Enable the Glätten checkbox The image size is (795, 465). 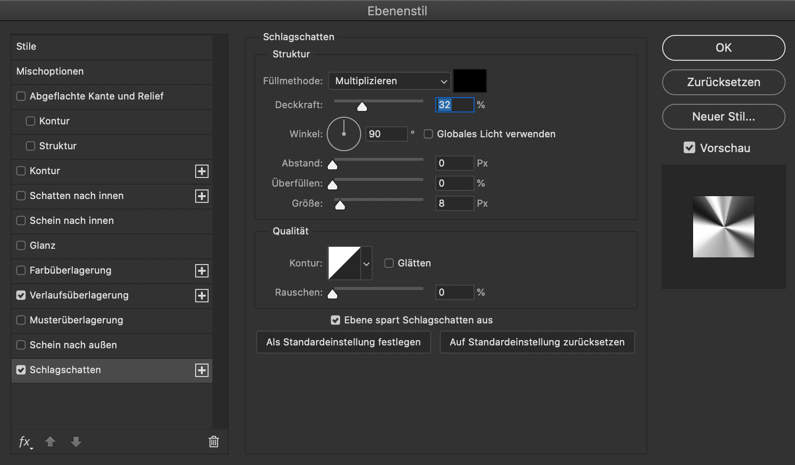(x=389, y=263)
